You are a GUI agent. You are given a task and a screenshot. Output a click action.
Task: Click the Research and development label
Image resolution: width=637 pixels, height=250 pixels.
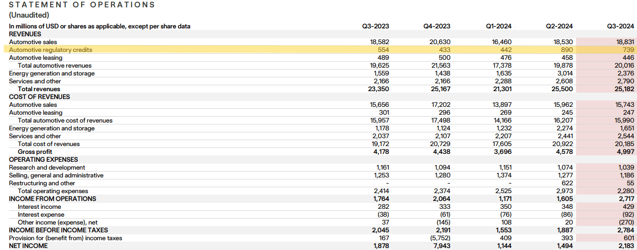tap(47, 168)
